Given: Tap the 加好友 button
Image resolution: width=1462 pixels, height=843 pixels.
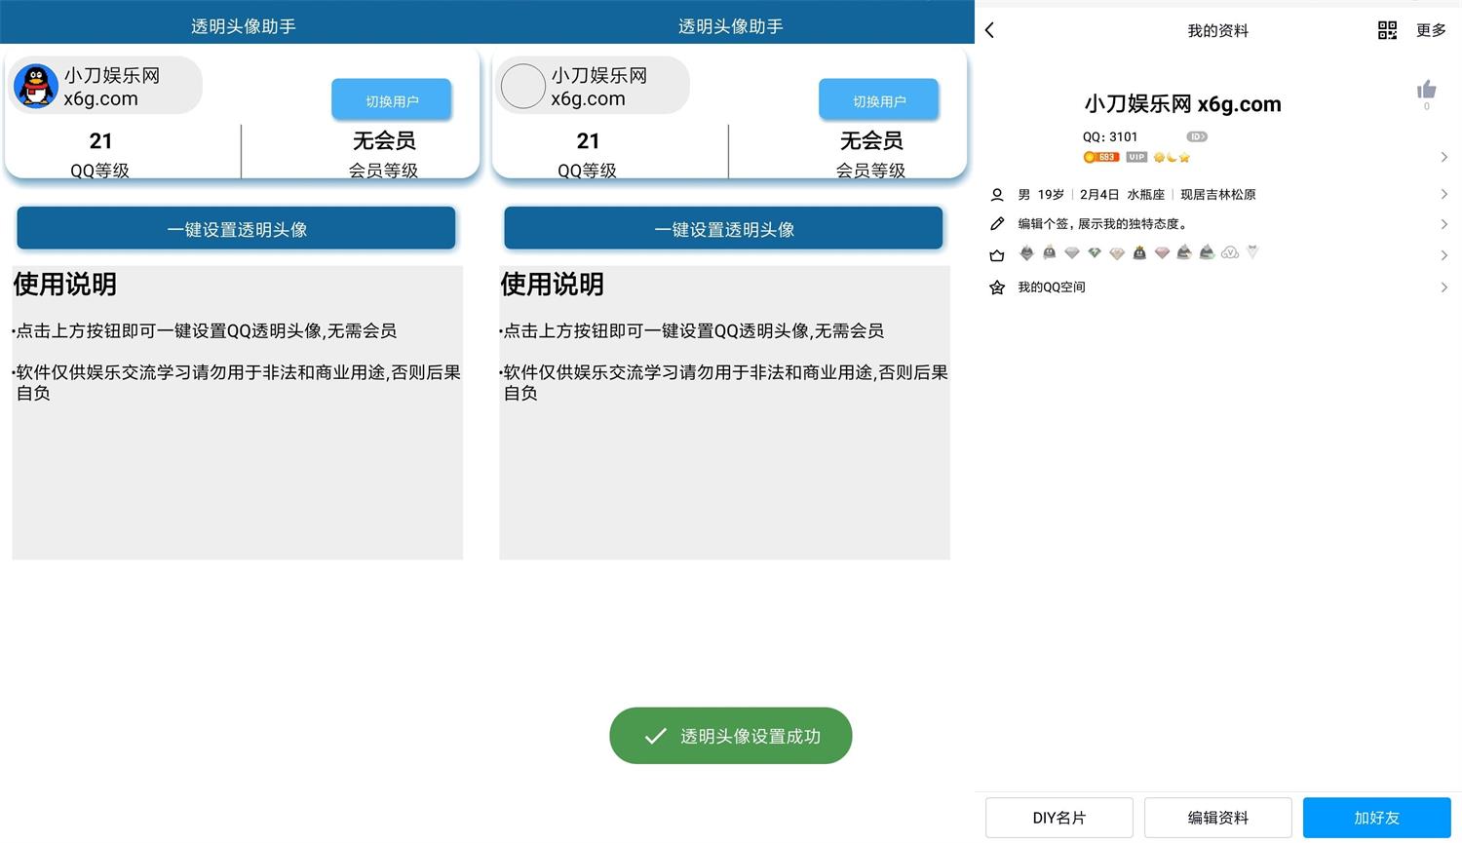Looking at the screenshot, I should pos(1376,818).
